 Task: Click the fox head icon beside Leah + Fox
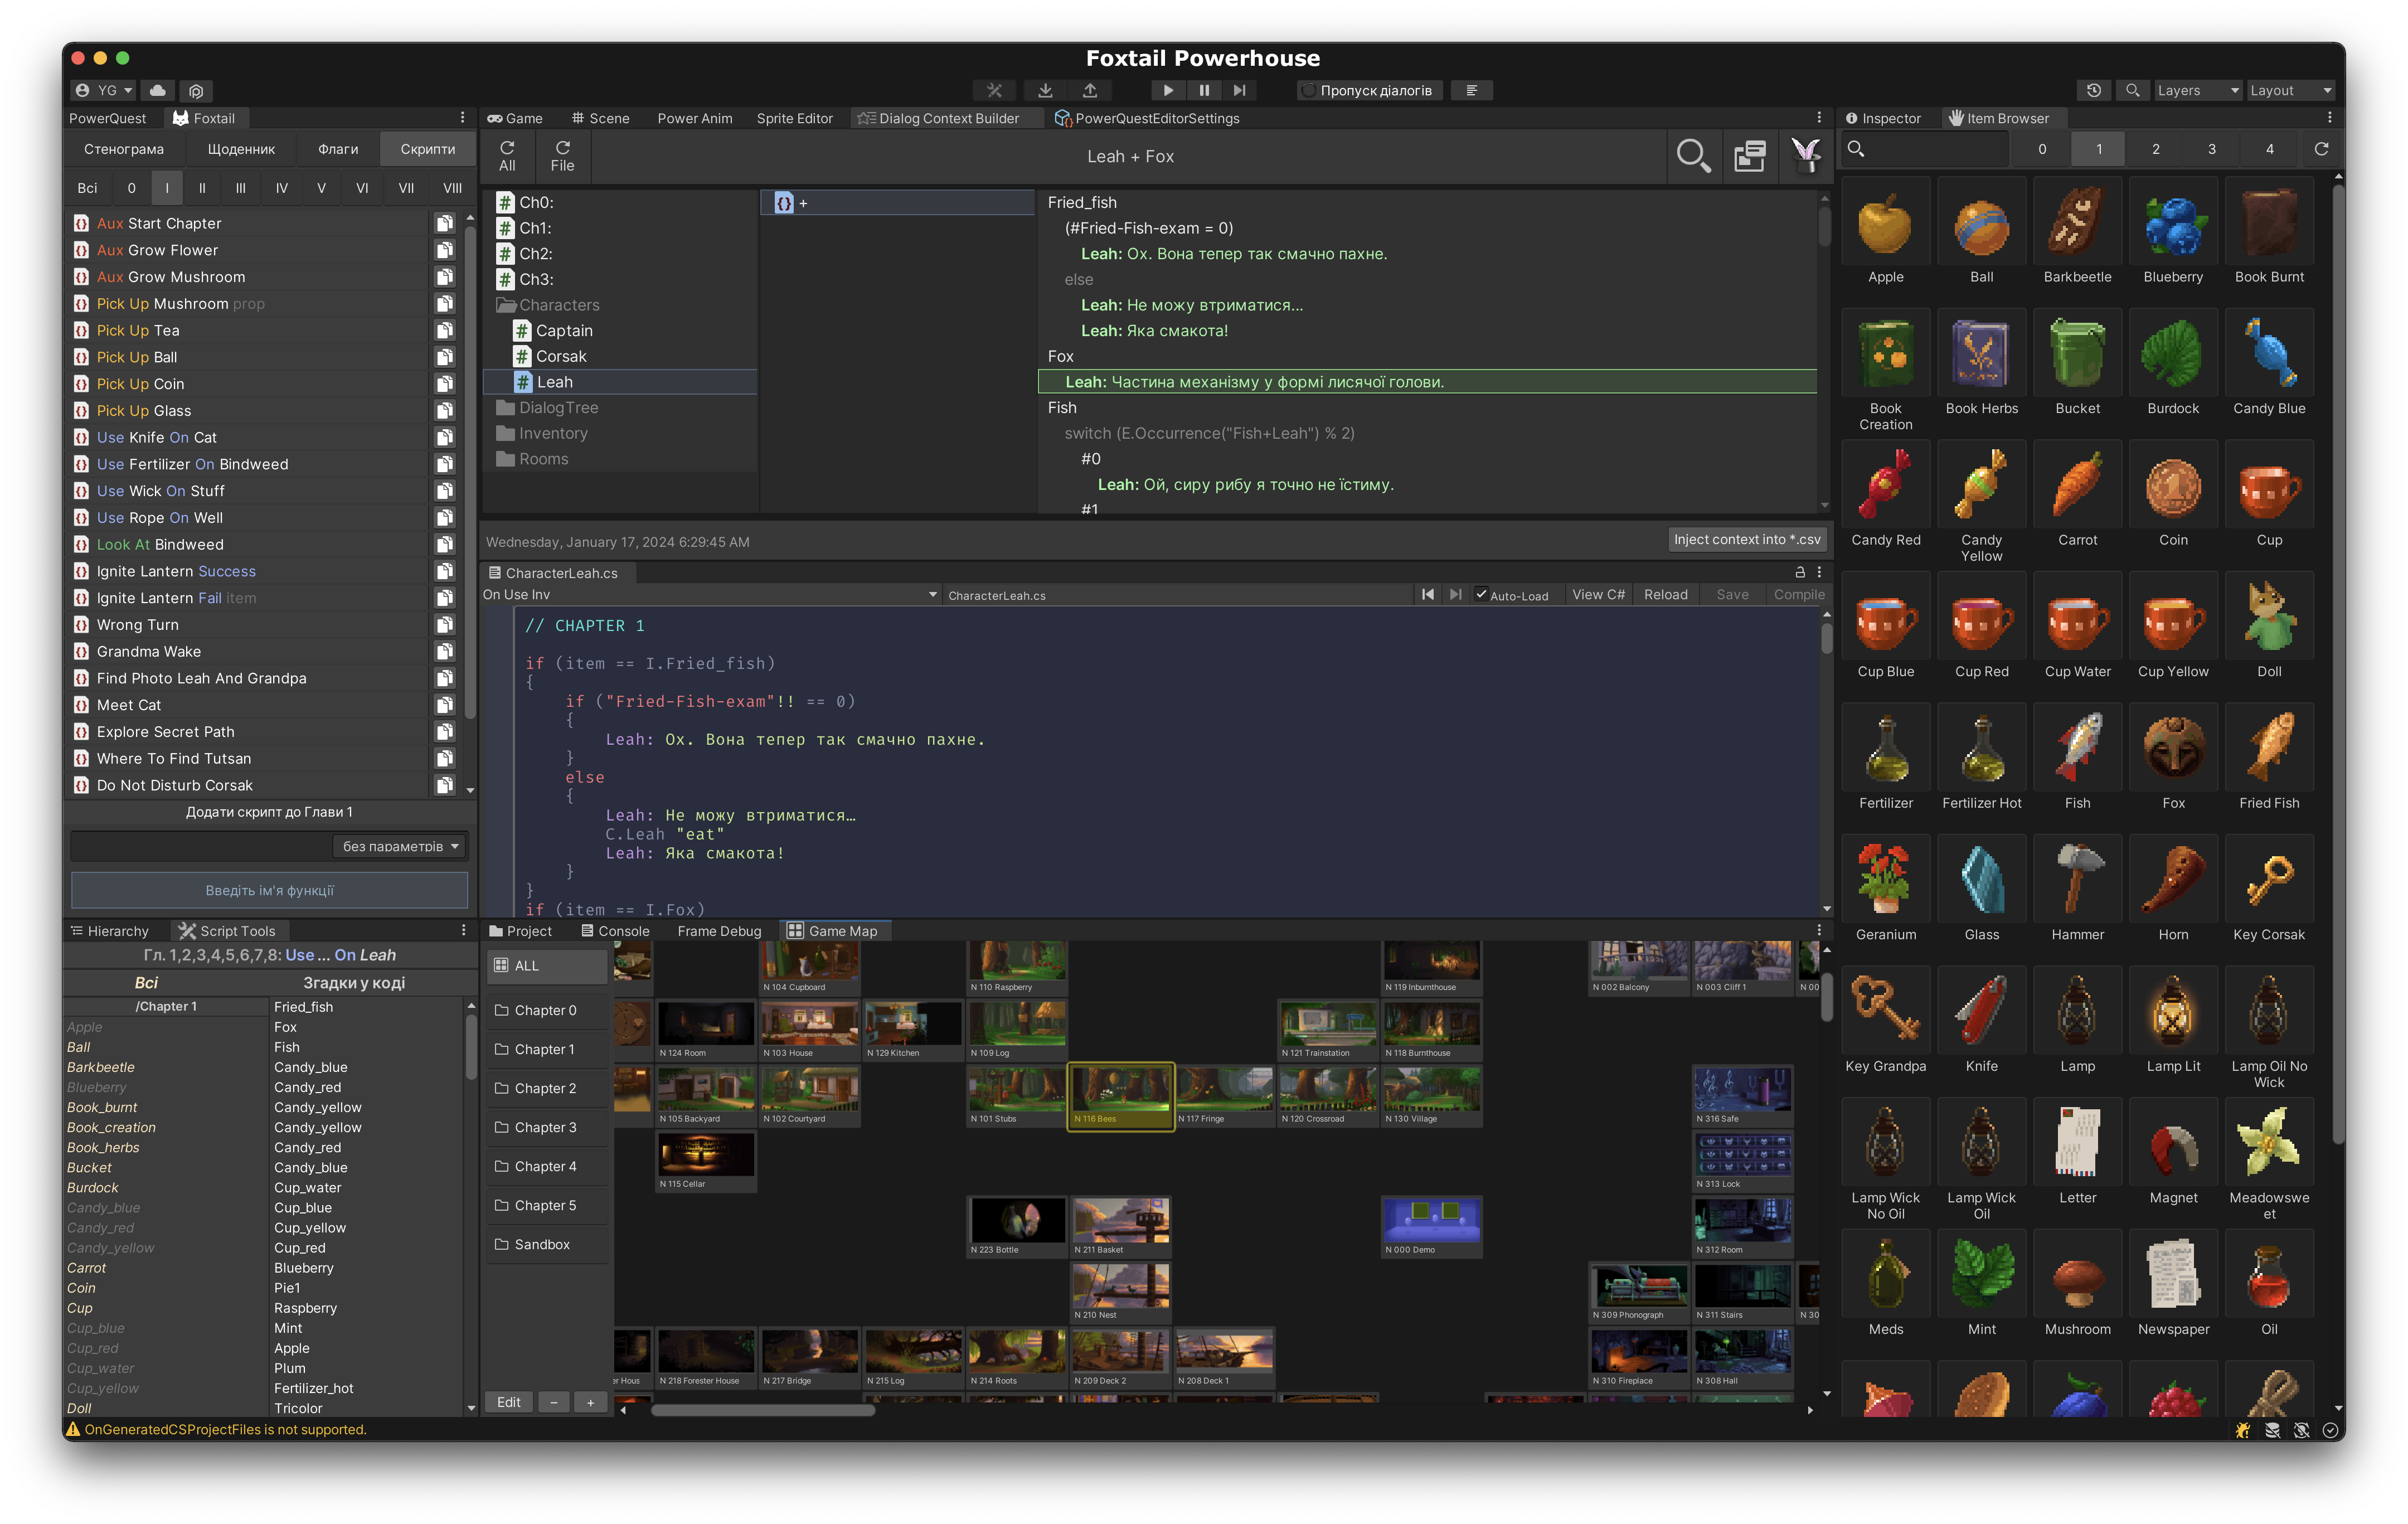click(1805, 156)
